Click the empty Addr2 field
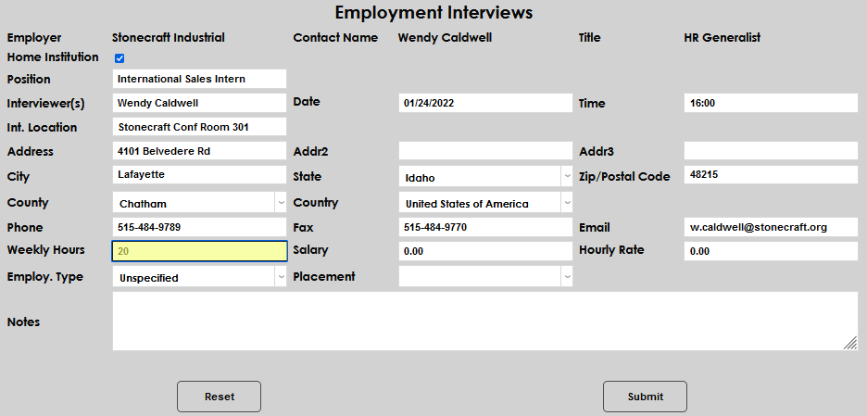 [485, 150]
